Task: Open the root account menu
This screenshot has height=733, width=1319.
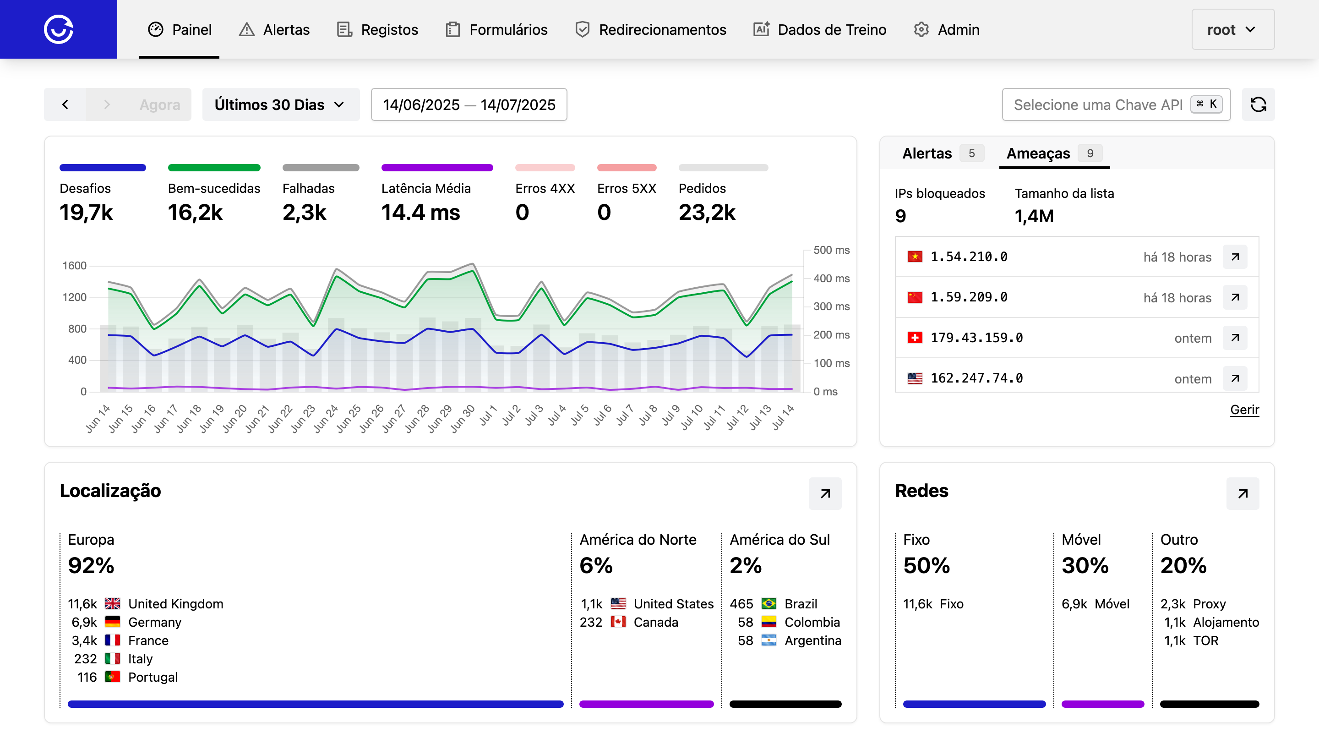Action: 1232,29
